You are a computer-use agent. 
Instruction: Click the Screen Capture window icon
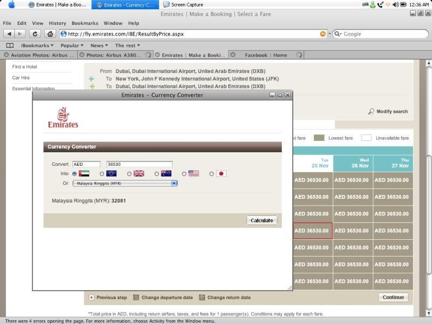tap(166, 5)
